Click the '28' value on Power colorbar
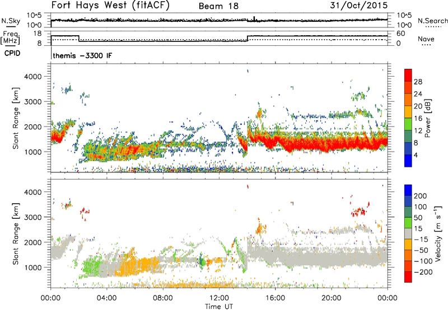 (x=418, y=82)
